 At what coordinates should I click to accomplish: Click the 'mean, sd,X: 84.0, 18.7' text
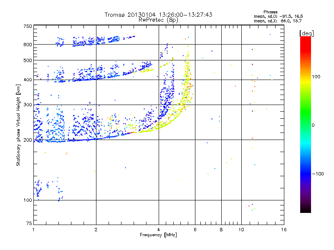click(278, 21)
